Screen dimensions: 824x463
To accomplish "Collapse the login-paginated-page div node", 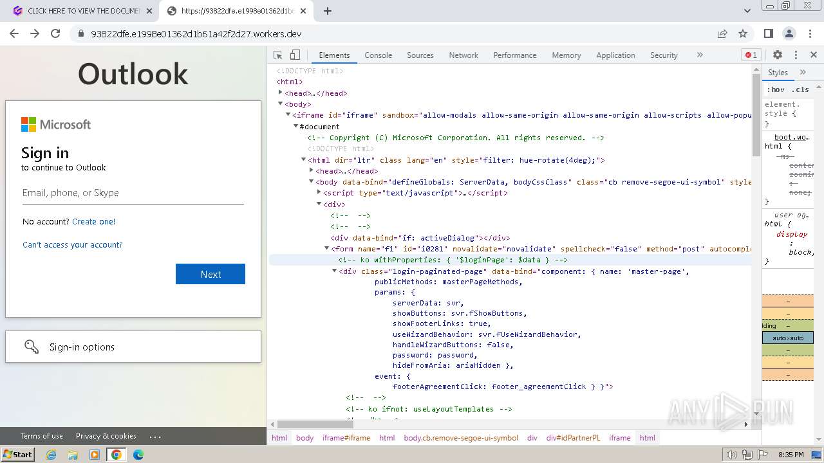I will (334, 271).
